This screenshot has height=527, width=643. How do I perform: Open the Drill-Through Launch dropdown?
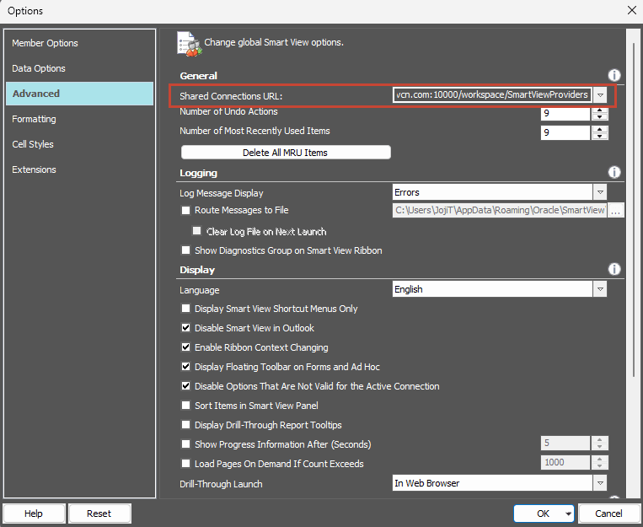click(600, 482)
